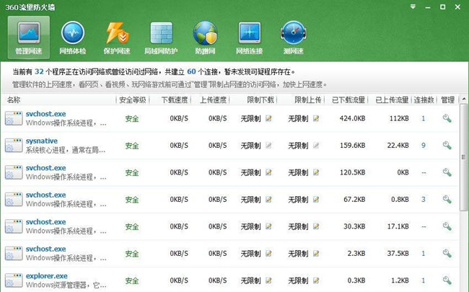Open the 保护网速 section
The image size is (469, 292).
[x=117, y=37]
